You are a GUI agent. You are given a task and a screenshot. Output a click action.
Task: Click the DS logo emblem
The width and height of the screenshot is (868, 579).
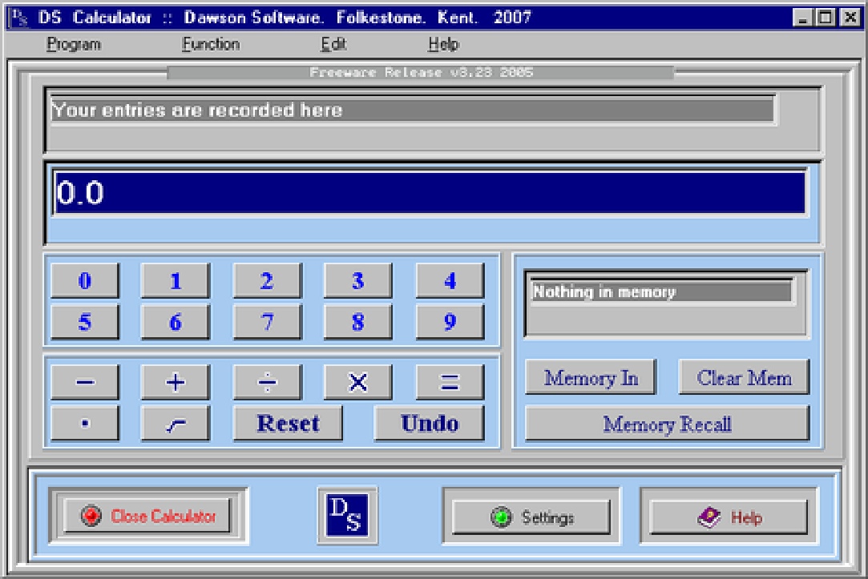[x=347, y=516]
